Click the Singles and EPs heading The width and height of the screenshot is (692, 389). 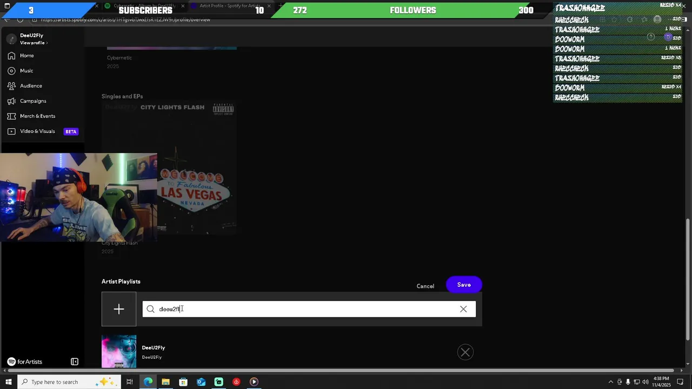pyautogui.click(x=122, y=96)
